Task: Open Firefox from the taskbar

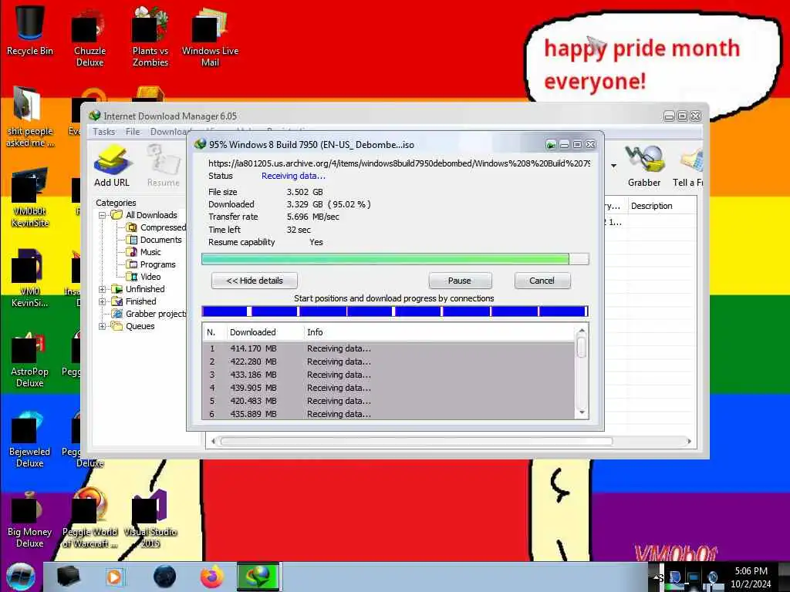Action: 212,577
